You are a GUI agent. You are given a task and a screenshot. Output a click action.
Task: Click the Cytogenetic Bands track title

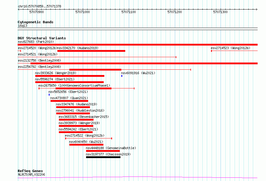[x=36, y=22]
